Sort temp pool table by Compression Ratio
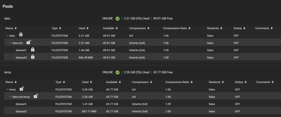281x117 pixels. (179, 82)
